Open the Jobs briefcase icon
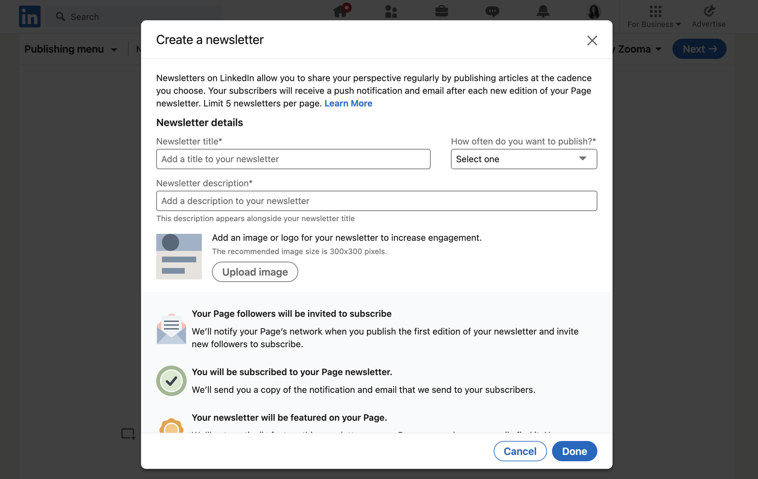 click(x=441, y=12)
